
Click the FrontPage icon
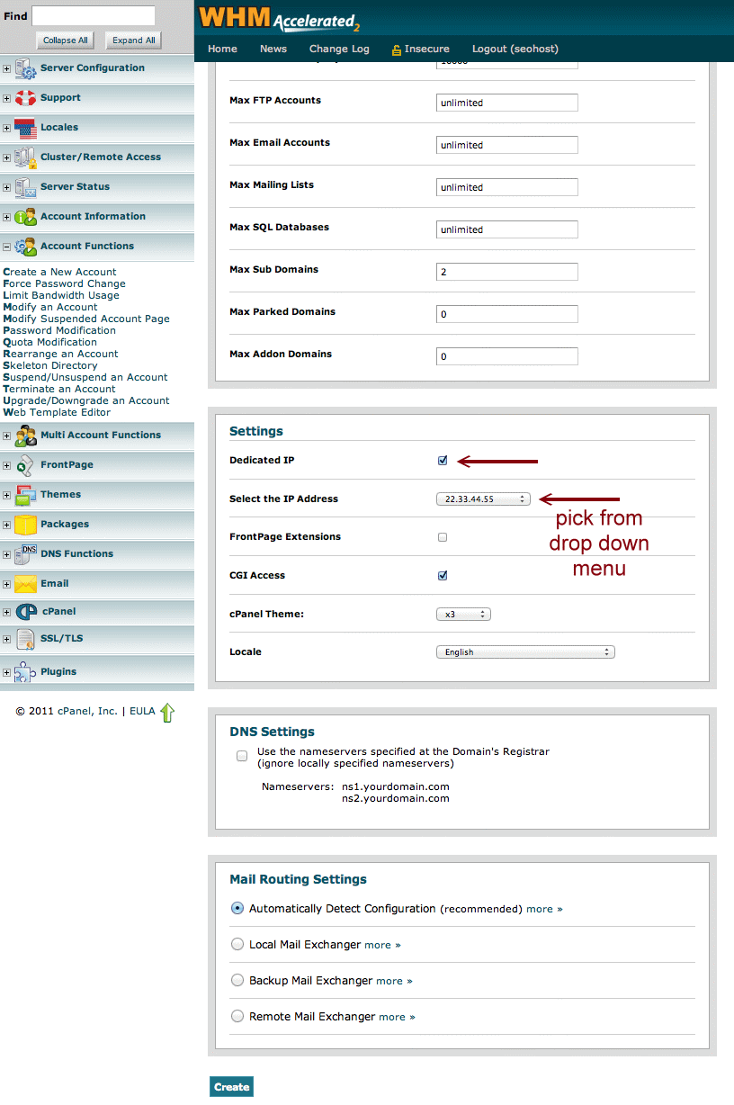(x=25, y=465)
